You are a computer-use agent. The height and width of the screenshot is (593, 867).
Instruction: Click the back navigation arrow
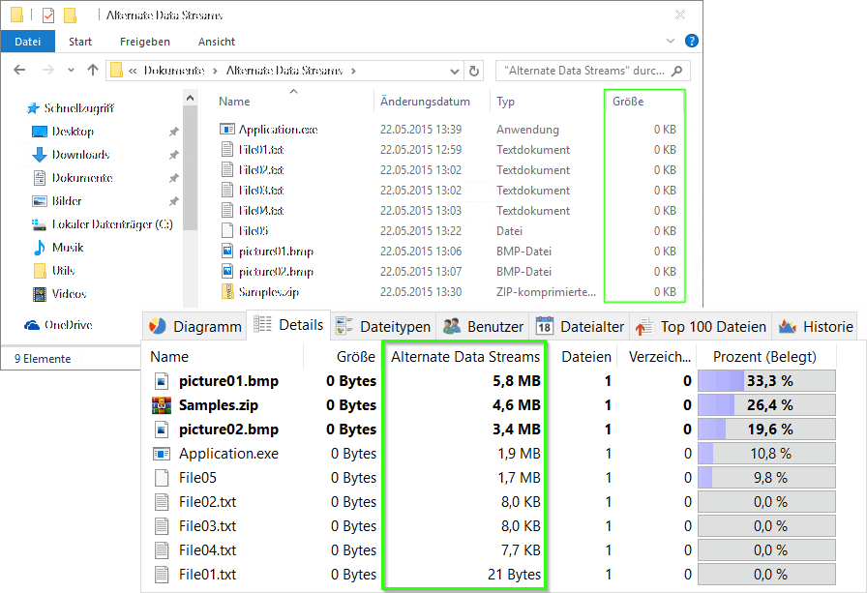click(20, 71)
